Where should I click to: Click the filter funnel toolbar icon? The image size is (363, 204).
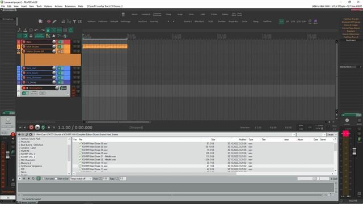pyautogui.click(x=74, y=22)
